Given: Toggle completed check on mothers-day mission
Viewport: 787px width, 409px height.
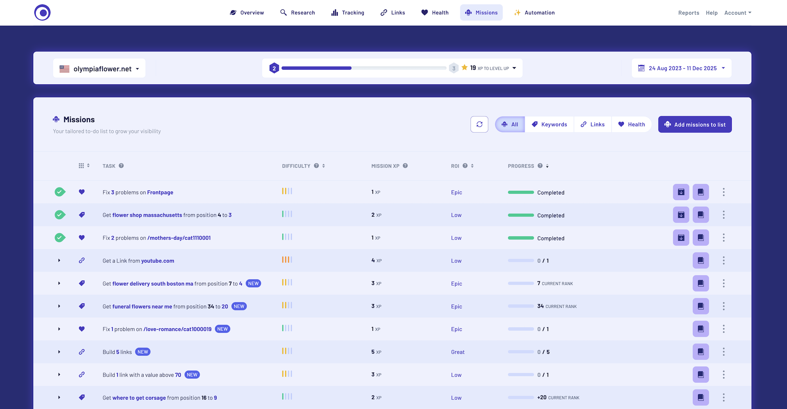Looking at the screenshot, I should 60,238.
